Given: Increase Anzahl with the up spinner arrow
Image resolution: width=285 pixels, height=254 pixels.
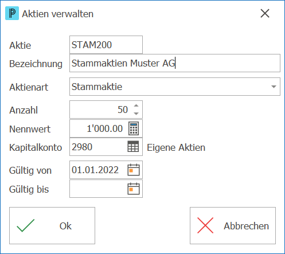Looking at the screenshot, I should click(x=136, y=105).
